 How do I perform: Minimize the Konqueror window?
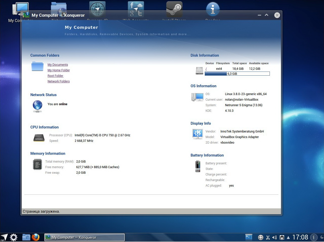[x=259, y=15]
